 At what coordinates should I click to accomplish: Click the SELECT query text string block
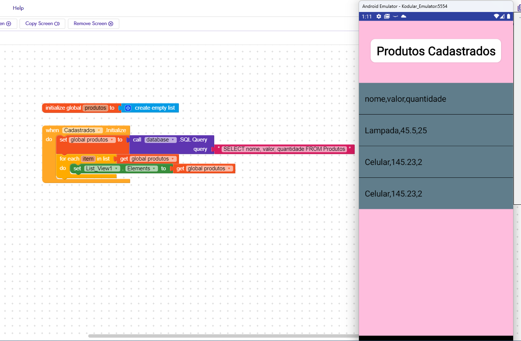[x=284, y=149]
